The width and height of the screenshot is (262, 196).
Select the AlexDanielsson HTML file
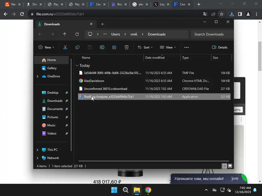point(154,81)
